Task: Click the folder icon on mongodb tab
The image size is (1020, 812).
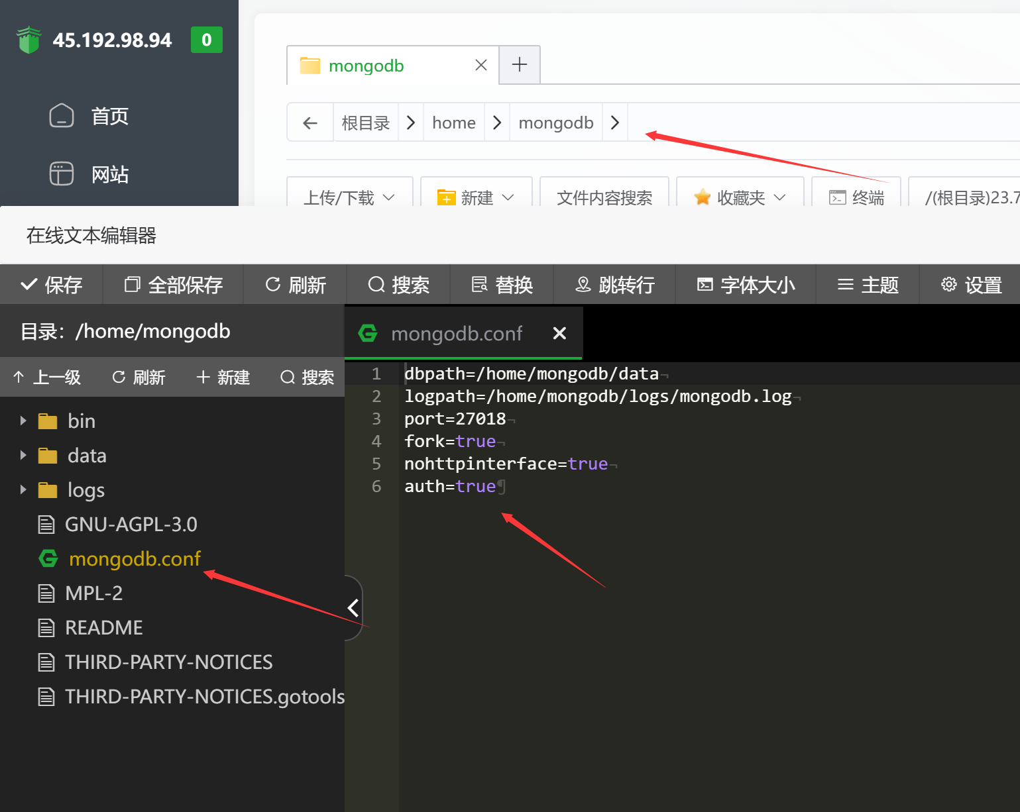Action: point(310,66)
